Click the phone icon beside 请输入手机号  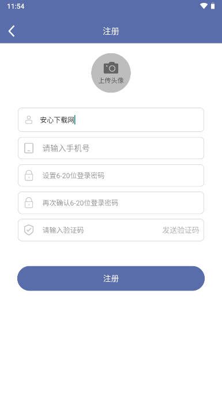pos(29,148)
